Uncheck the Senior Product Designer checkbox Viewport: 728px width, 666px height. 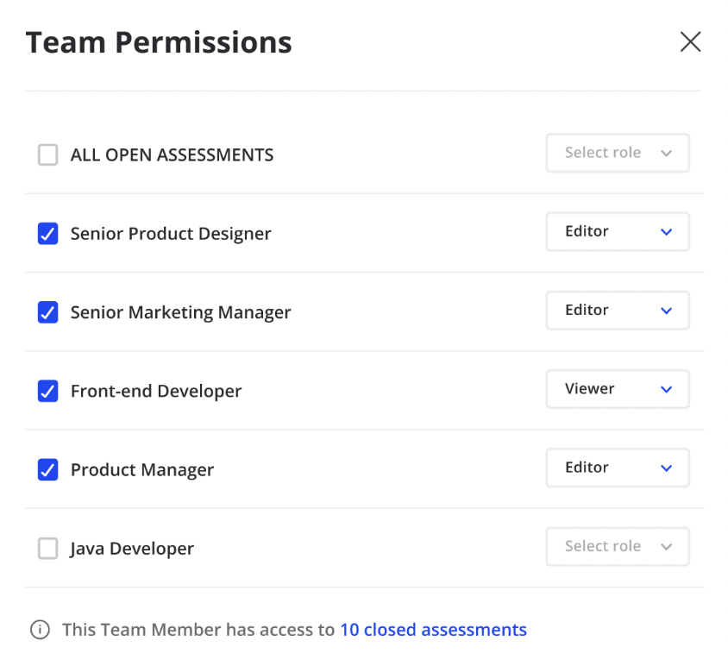(x=47, y=233)
